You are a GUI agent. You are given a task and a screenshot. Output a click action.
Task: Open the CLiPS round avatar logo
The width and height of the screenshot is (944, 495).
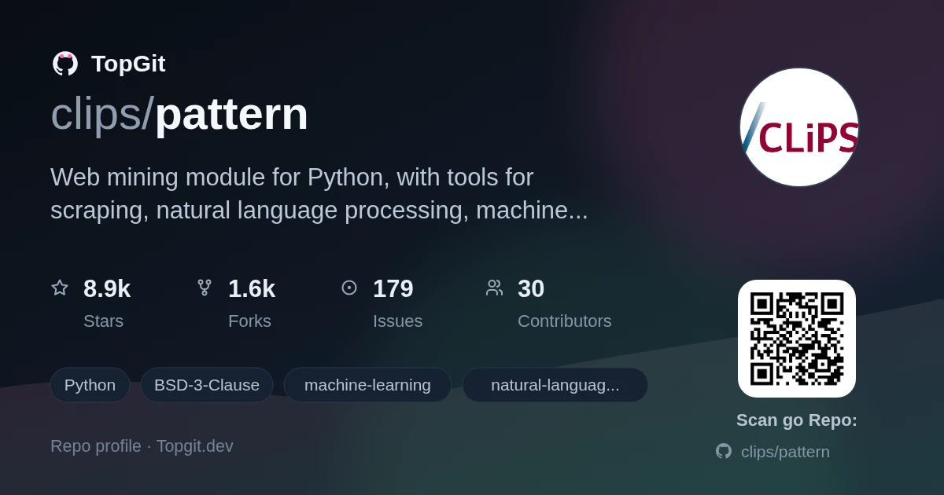coord(799,127)
